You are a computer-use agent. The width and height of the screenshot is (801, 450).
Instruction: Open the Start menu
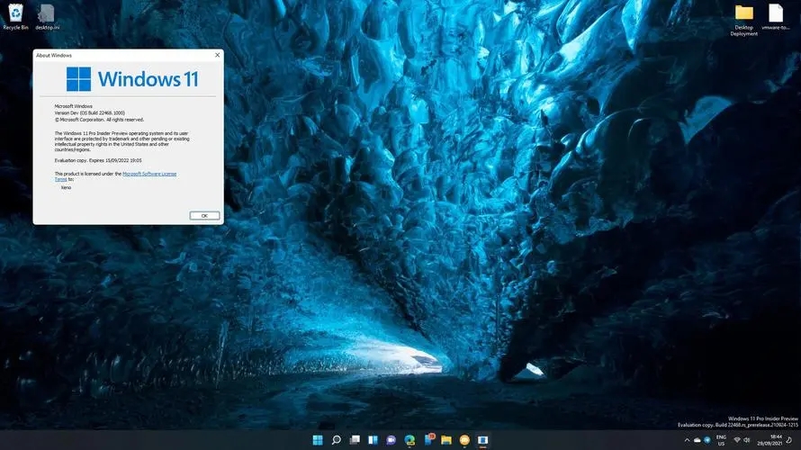click(x=317, y=440)
